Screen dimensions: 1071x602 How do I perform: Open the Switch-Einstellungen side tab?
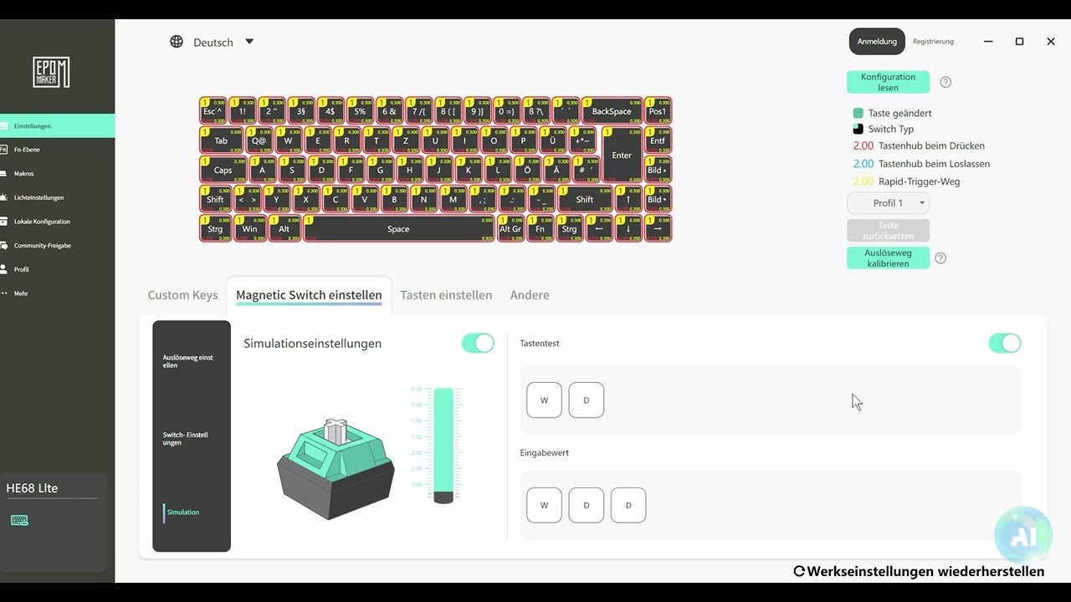pyautogui.click(x=186, y=439)
